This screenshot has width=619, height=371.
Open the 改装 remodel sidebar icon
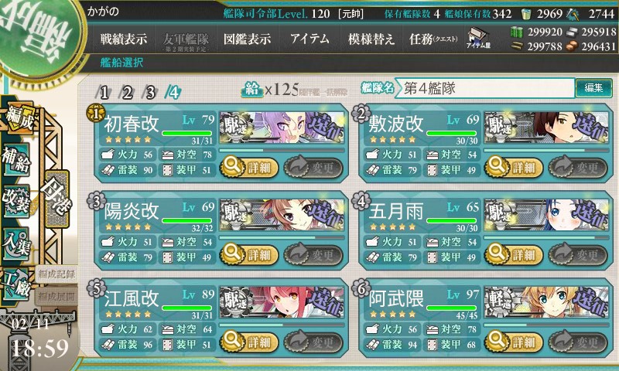coord(16,201)
